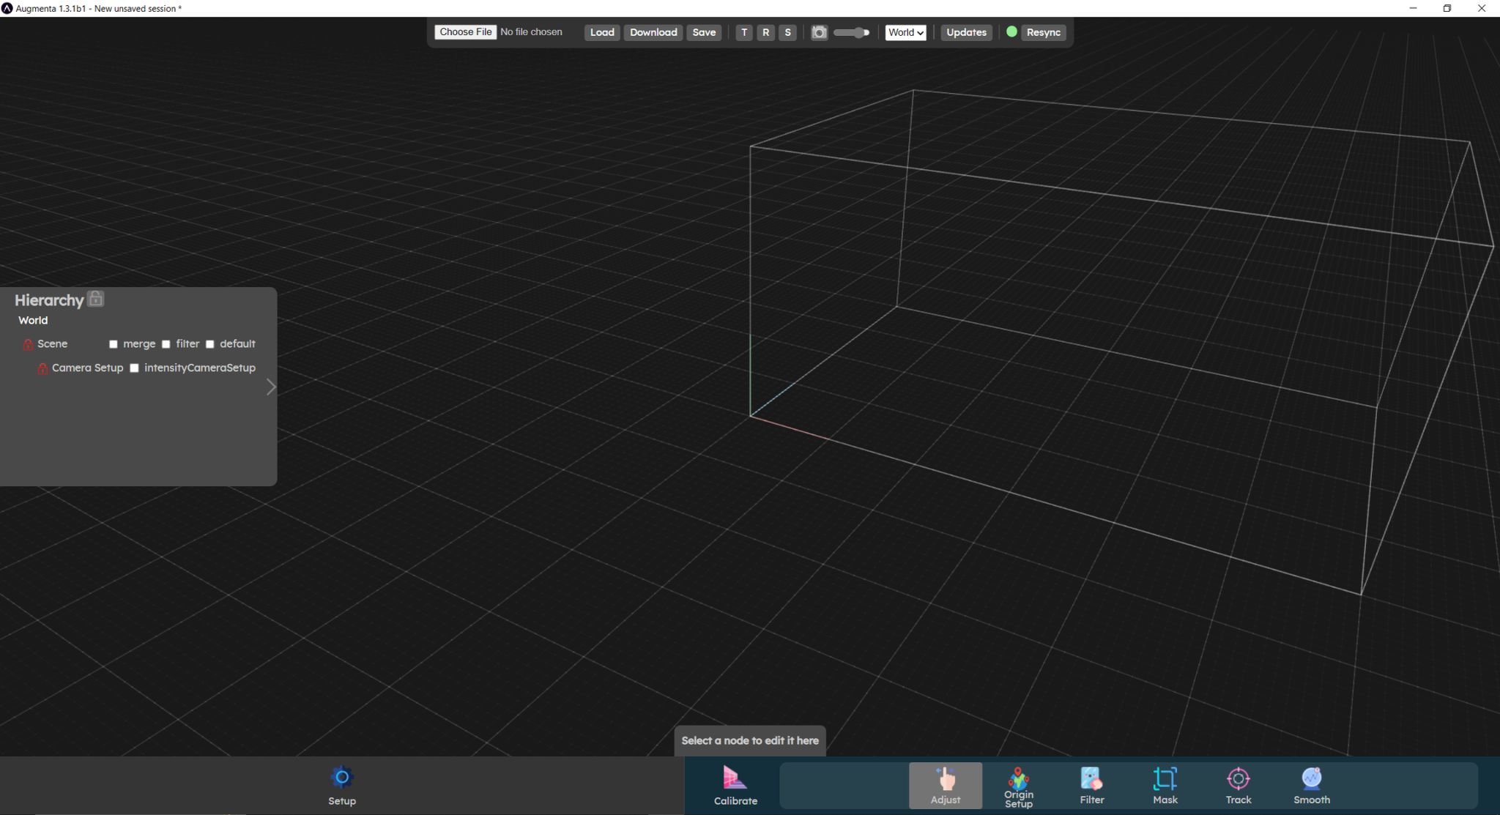Select the Adjust tool
The image size is (1500, 815).
coord(945,784)
